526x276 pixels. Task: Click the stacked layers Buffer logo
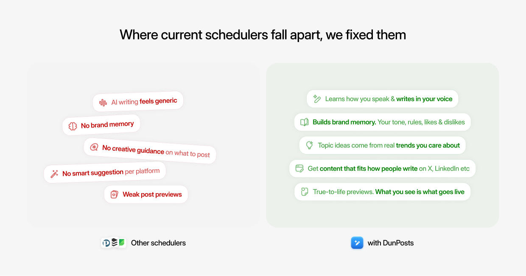(x=114, y=242)
